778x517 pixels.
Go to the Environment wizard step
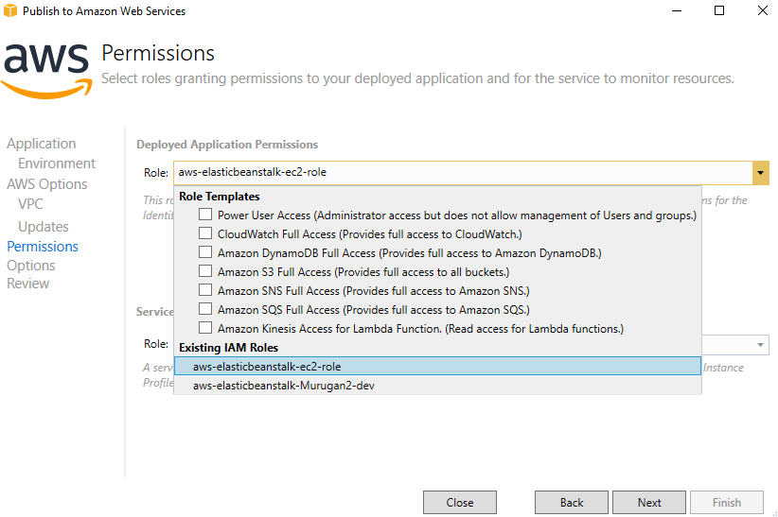tap(57, 164)
